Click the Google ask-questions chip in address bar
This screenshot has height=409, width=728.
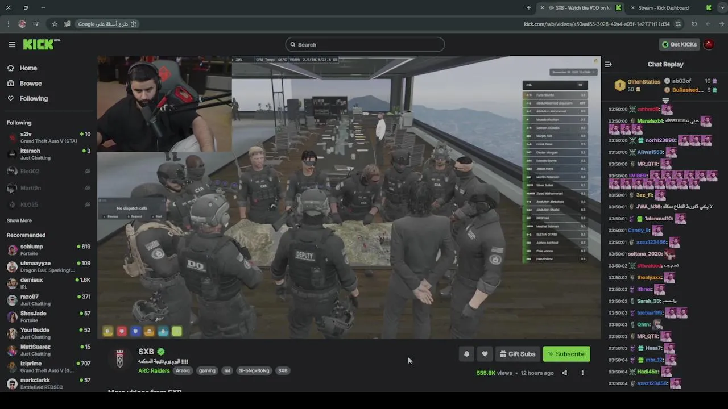(107, 24)
